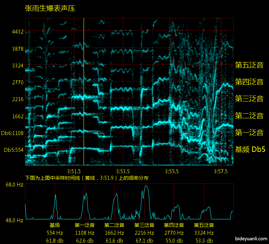Viewport: 269px width, 244px height.
Task: Click the 第三泛音 label right of spectrogram
Action: [249, 99]
